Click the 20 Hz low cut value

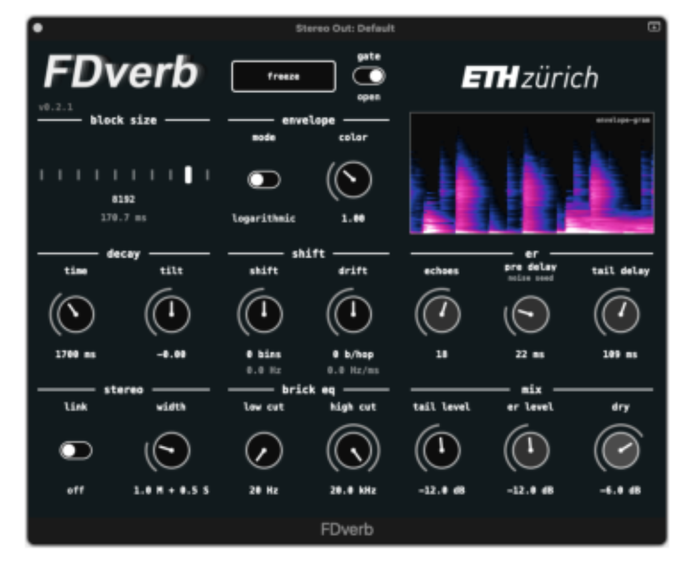(x=264, y=490)
